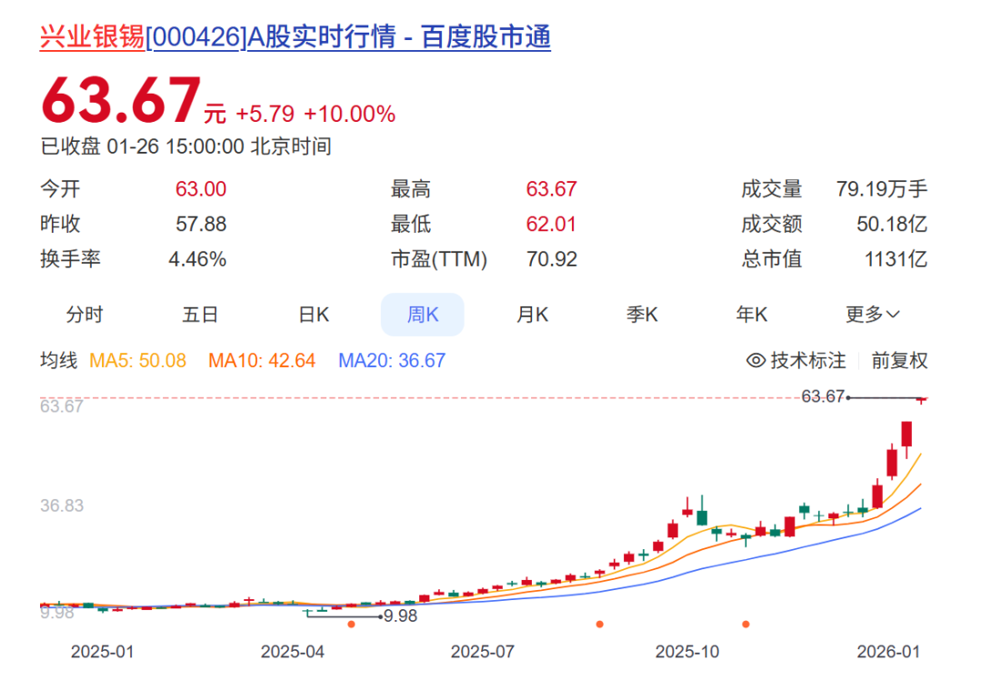Click the 2026-01 axis date label
Viewport: 982px width, 681px height.
(x=888, y=652)
